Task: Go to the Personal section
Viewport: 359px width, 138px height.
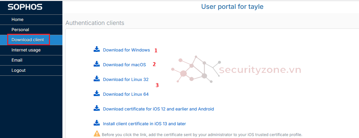Action: click(20, 30)
